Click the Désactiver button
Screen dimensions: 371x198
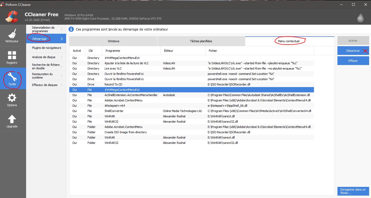(353, 51)
